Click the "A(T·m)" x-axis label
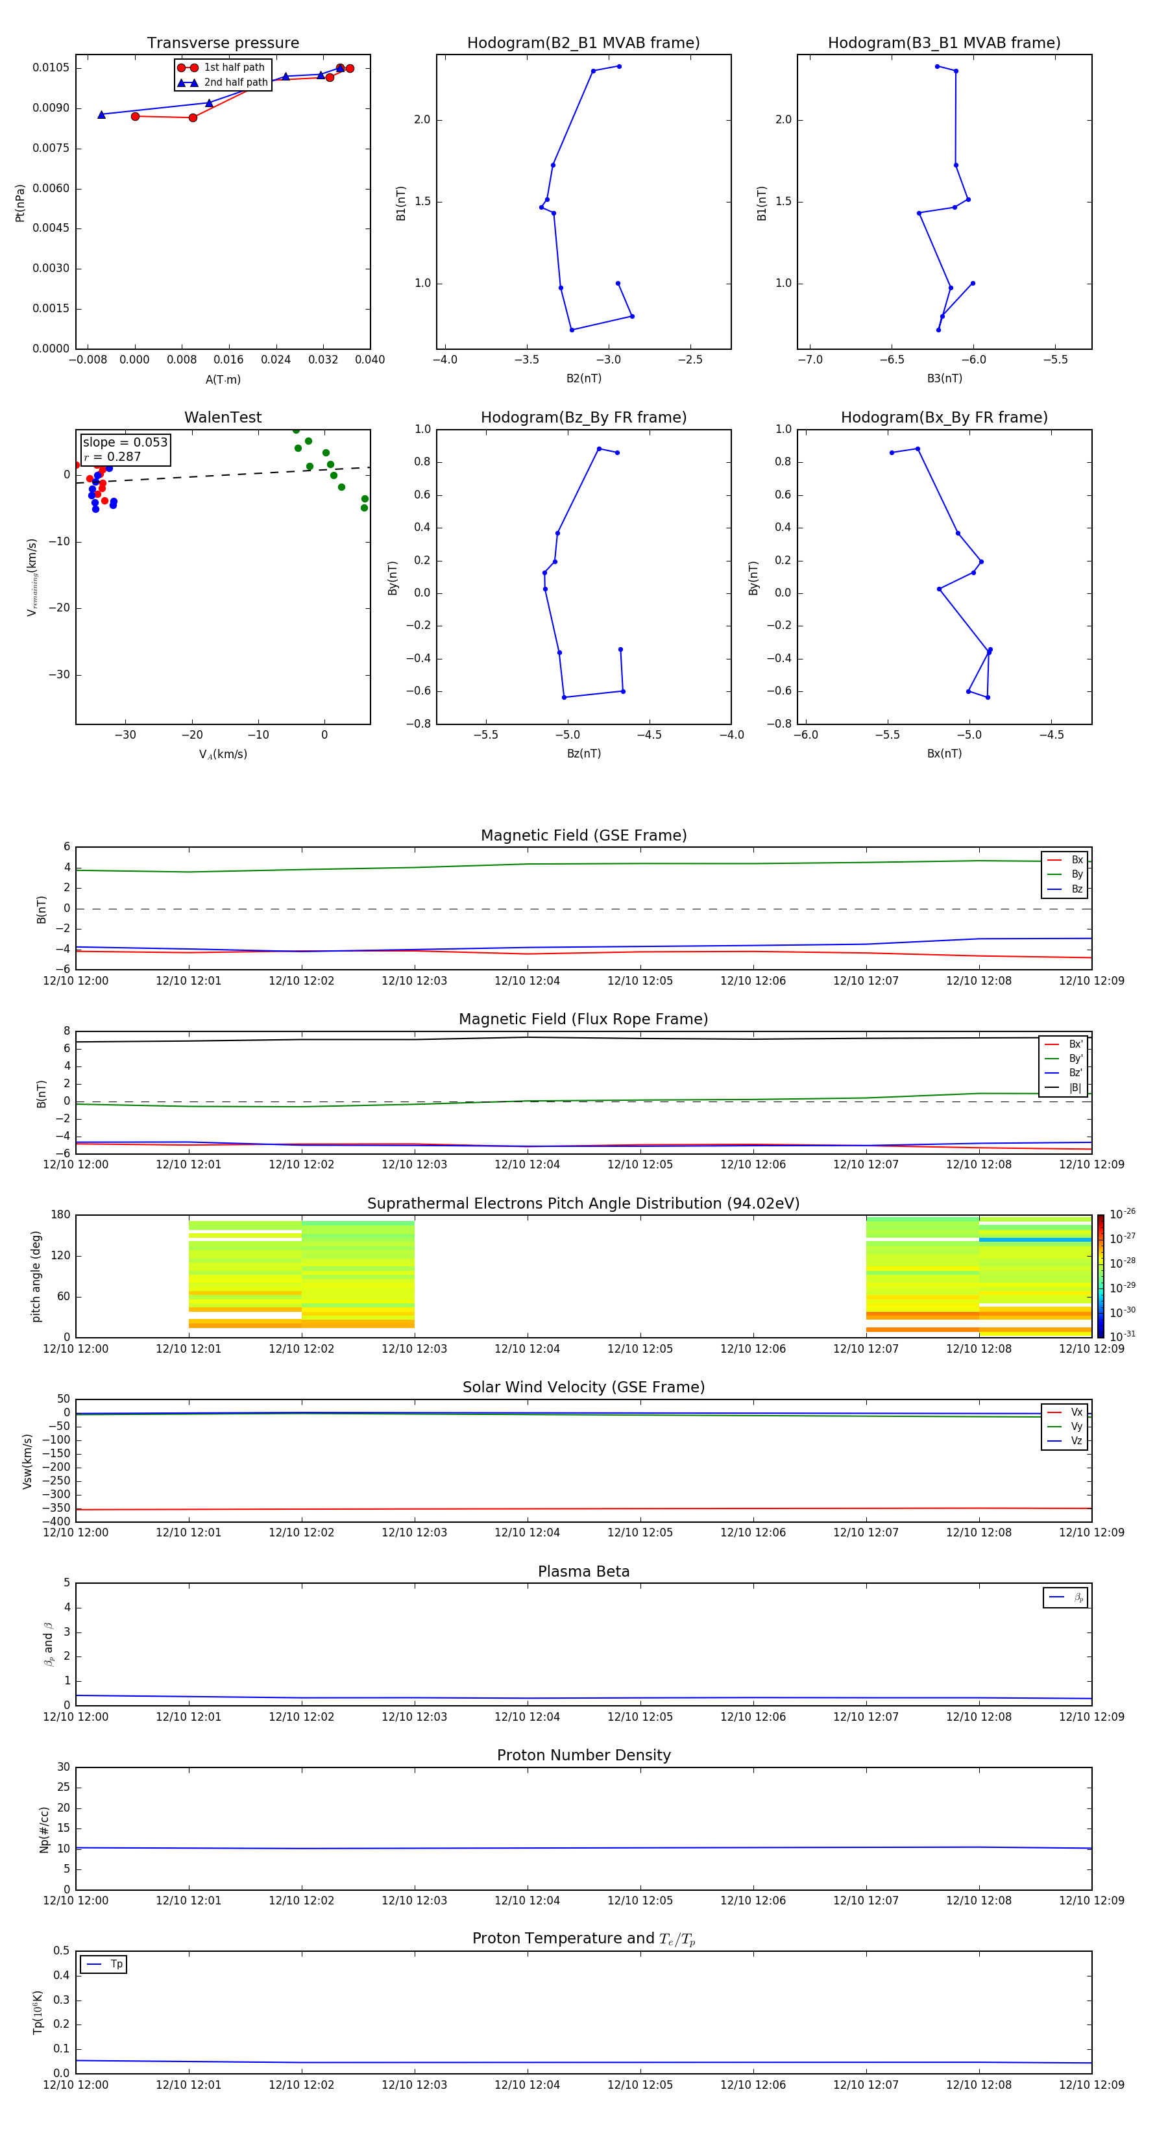Screen dimensions: 1168x2142 pyautogui.click(x=223, y=379)
